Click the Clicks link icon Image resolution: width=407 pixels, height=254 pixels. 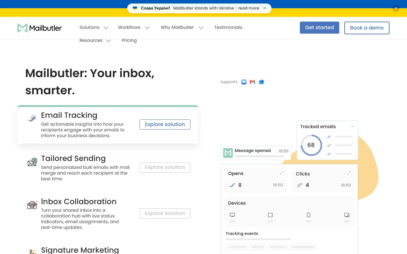click(x=300, y=185)
